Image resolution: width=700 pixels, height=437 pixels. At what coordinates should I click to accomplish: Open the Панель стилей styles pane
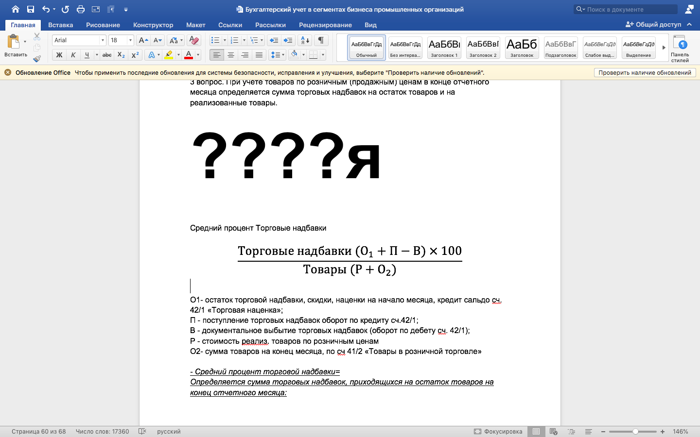[x=680, y=48]
